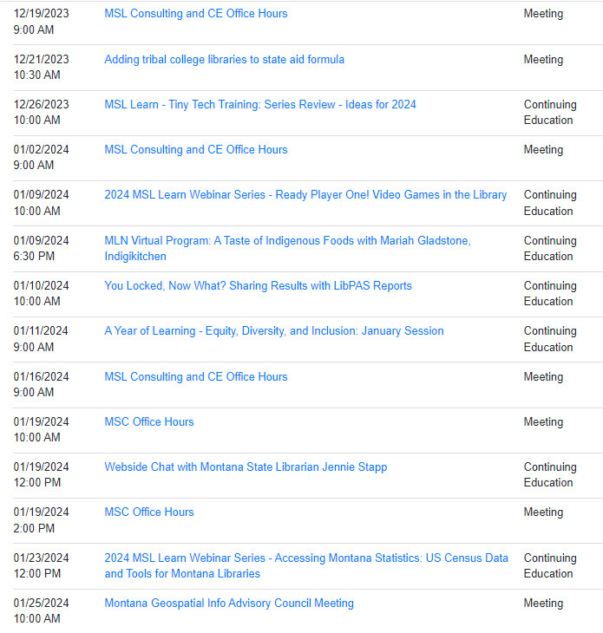Open Webside Chat with Jennie Stapp link
Image resolution: width=603 pixels, height=633 pixels.
click(246, 467)
